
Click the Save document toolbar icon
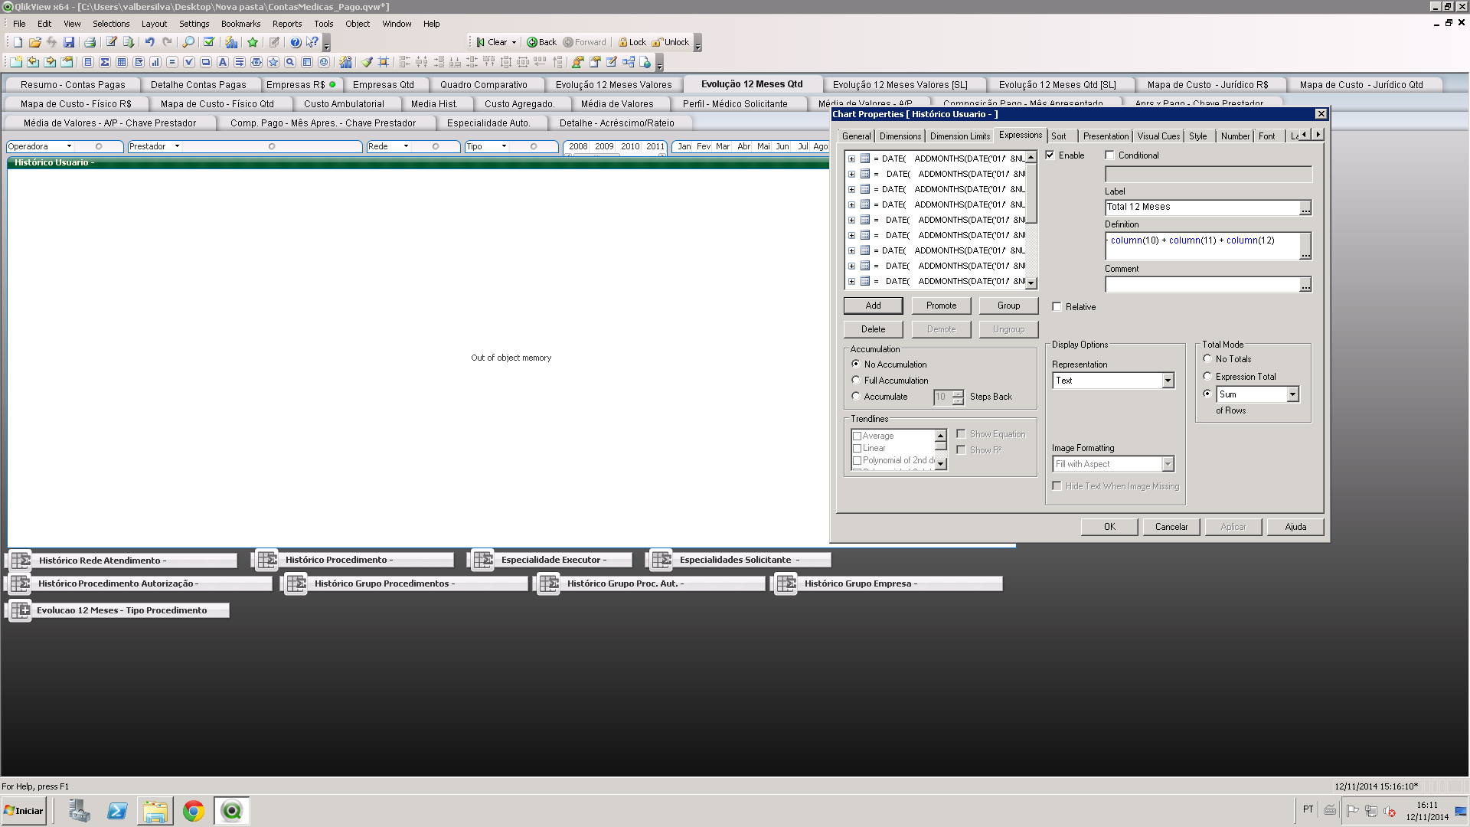(69, 43)
